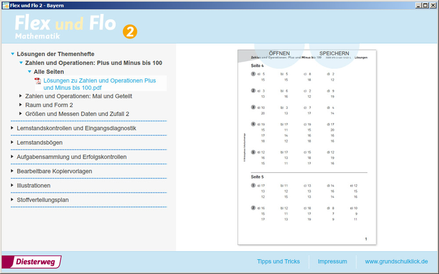
Task: Expand arrow for Aufgabensammlung und Erfolgskontrollen
Action: [12, 157]
